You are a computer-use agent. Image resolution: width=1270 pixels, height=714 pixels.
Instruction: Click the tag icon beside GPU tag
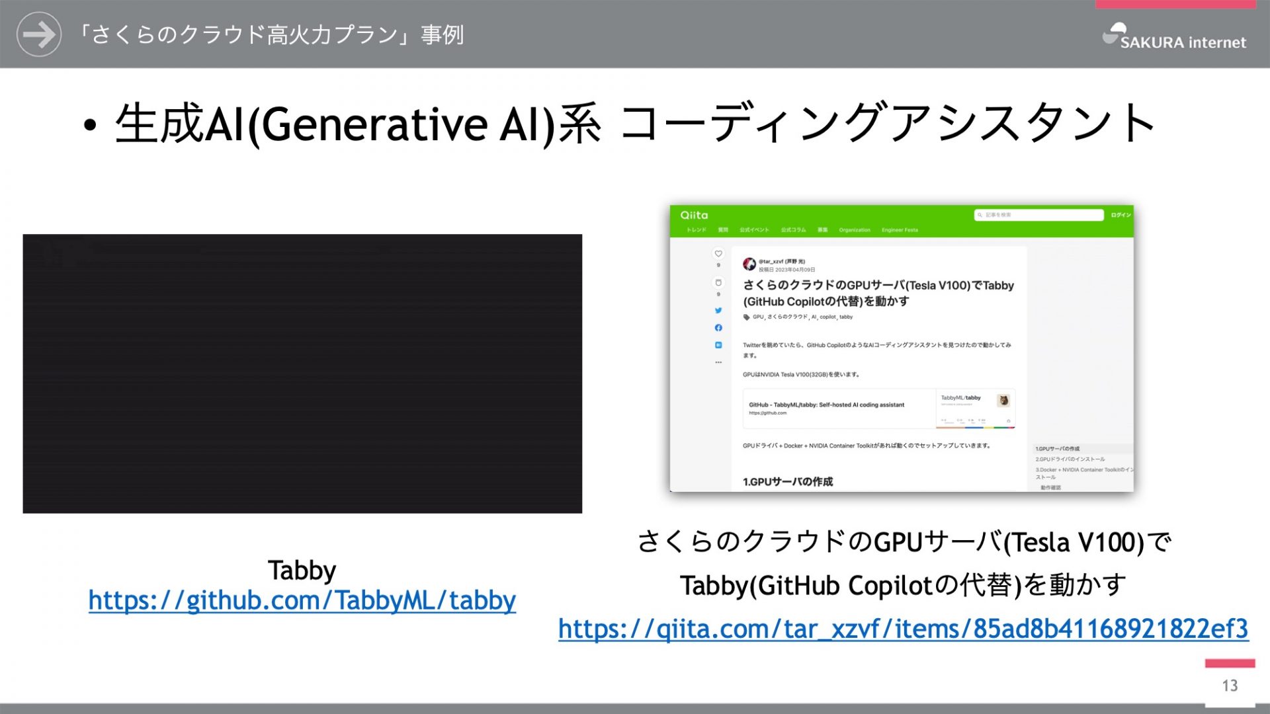click(x=747, y=317)
